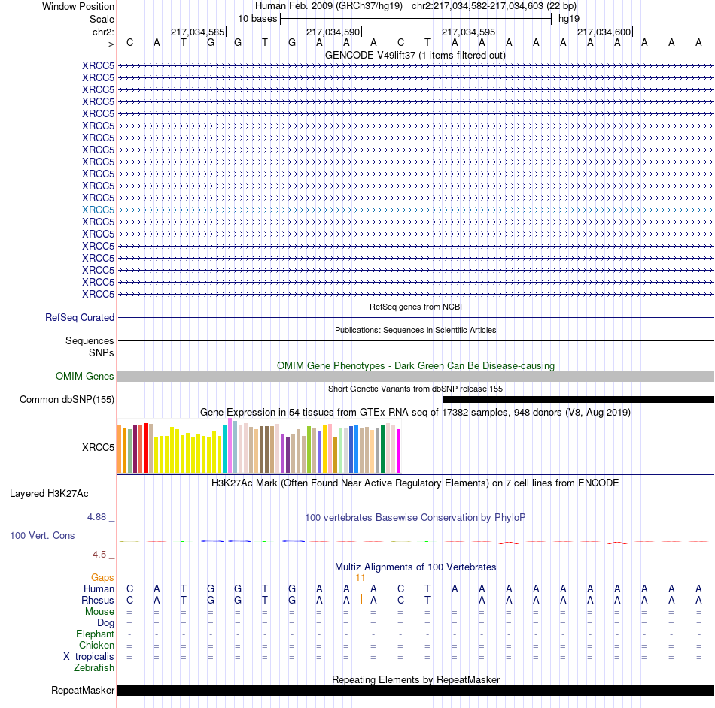Click the X_tropicalis alignment row label

click(89, 657)
